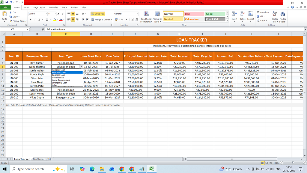
Task: Click the Format cells icon
Action: pos(250,14)
